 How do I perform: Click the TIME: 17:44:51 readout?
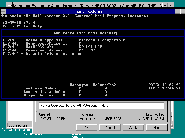pos(164,88)
